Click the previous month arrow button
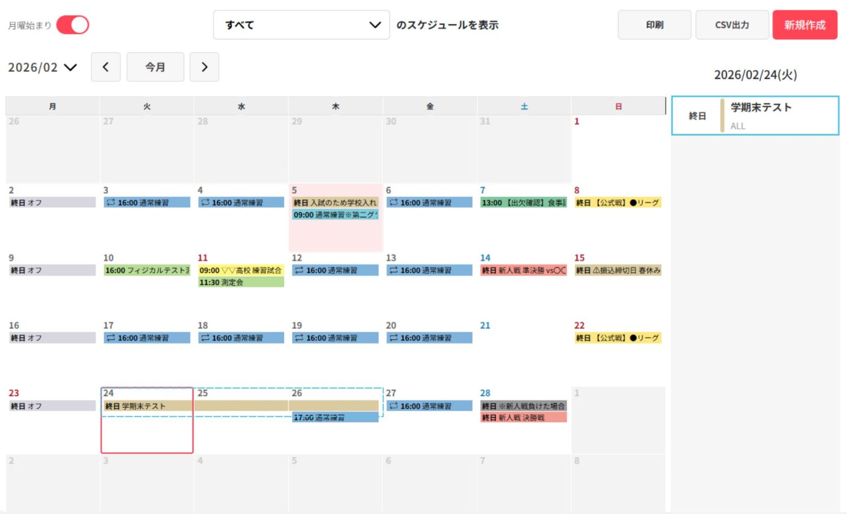The width and height of the screenshot is (847, 514). pos(106,67)
